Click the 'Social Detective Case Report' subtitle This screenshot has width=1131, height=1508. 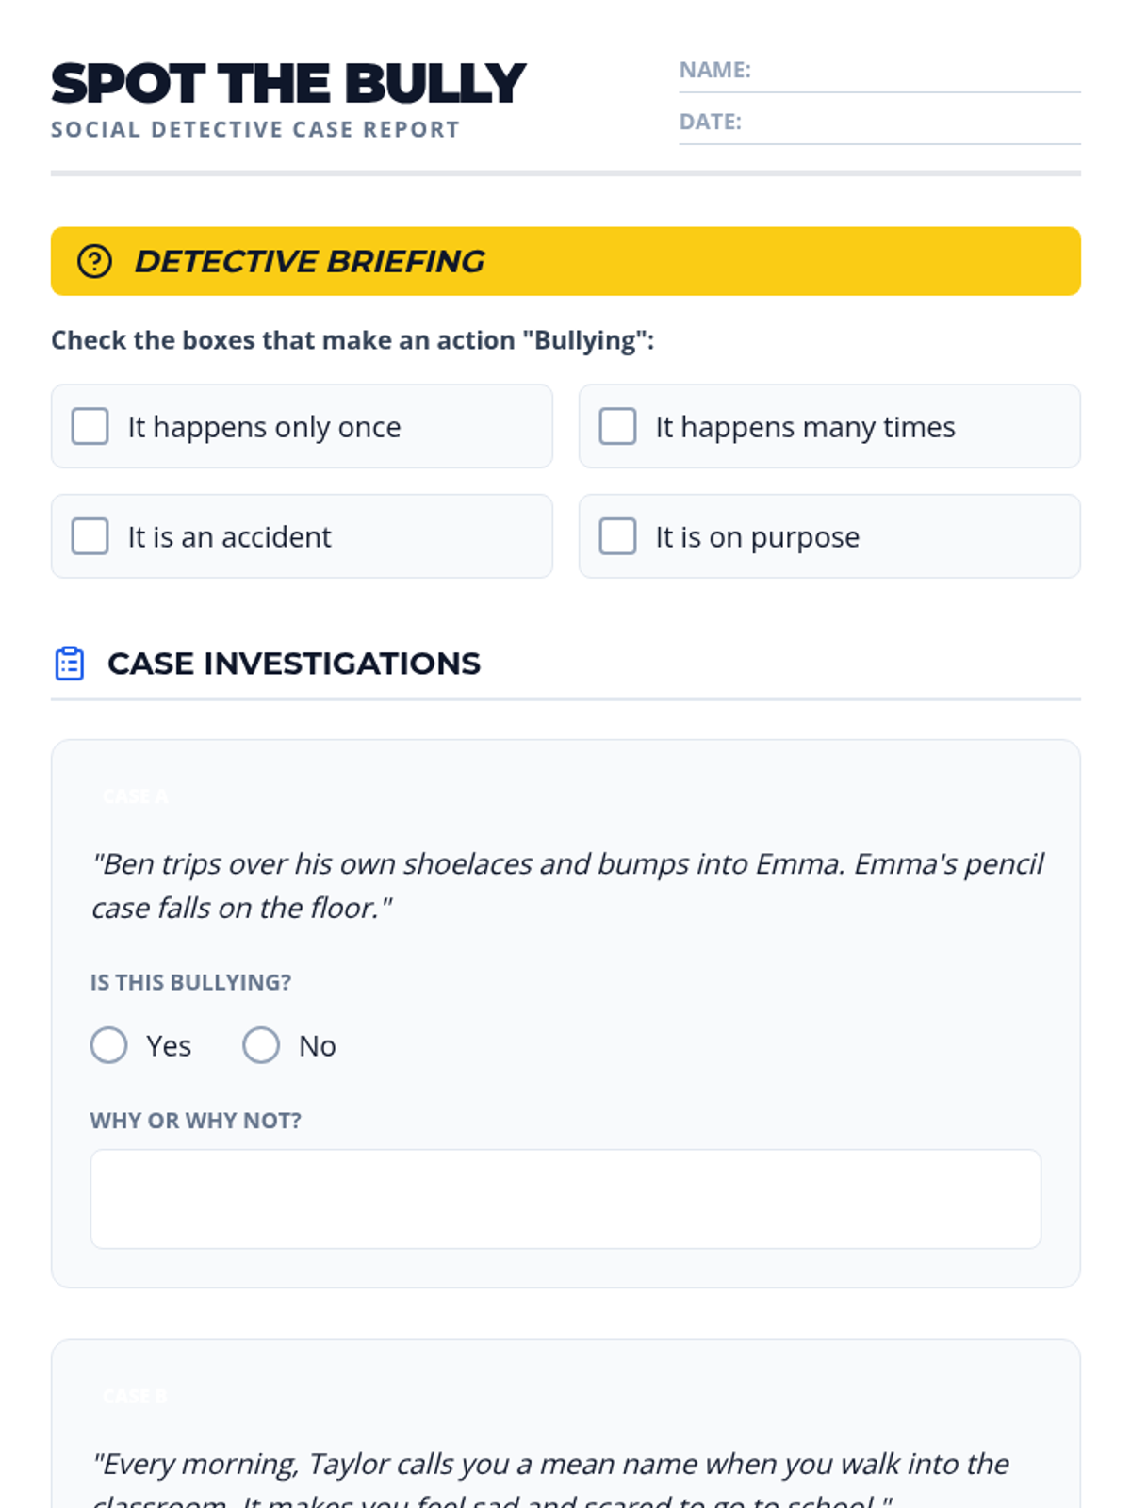(x=255, y=130)
